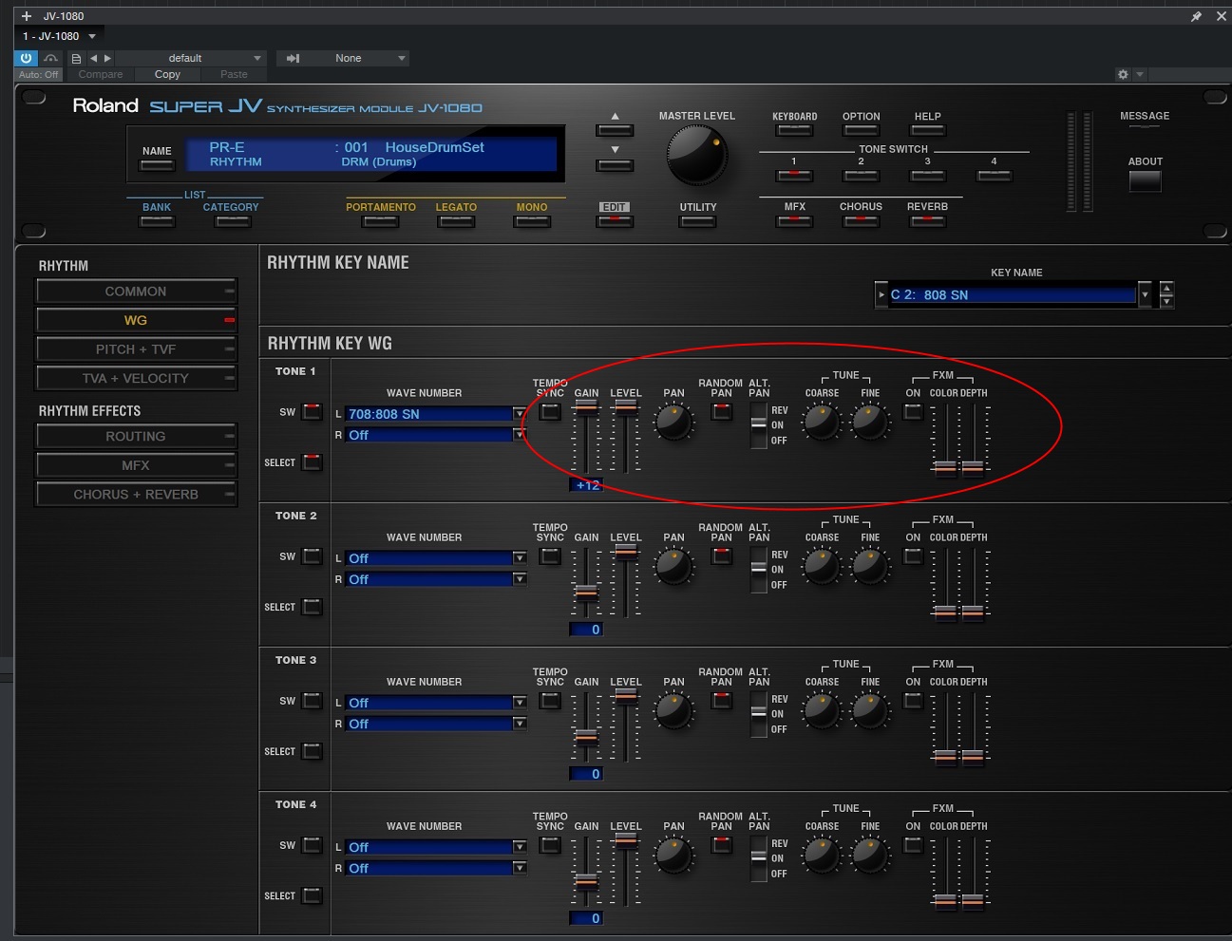
Task: Click the Tone 3 Pan knob
Action: pyautogui.click(x=673, y=710)
